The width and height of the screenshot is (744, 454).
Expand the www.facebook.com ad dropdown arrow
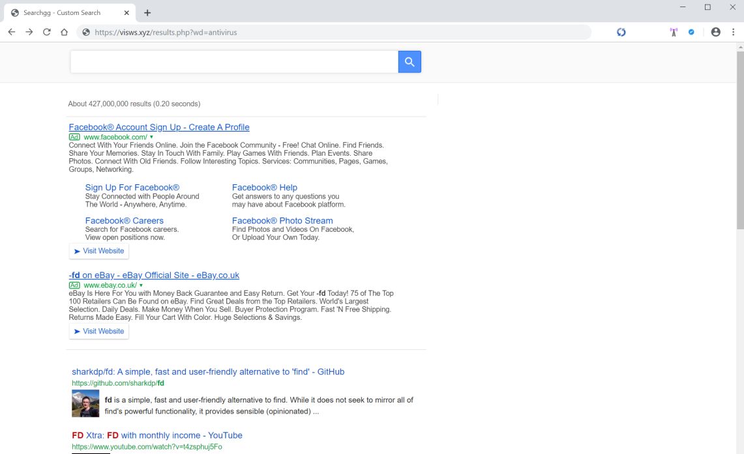click(151, 137)
